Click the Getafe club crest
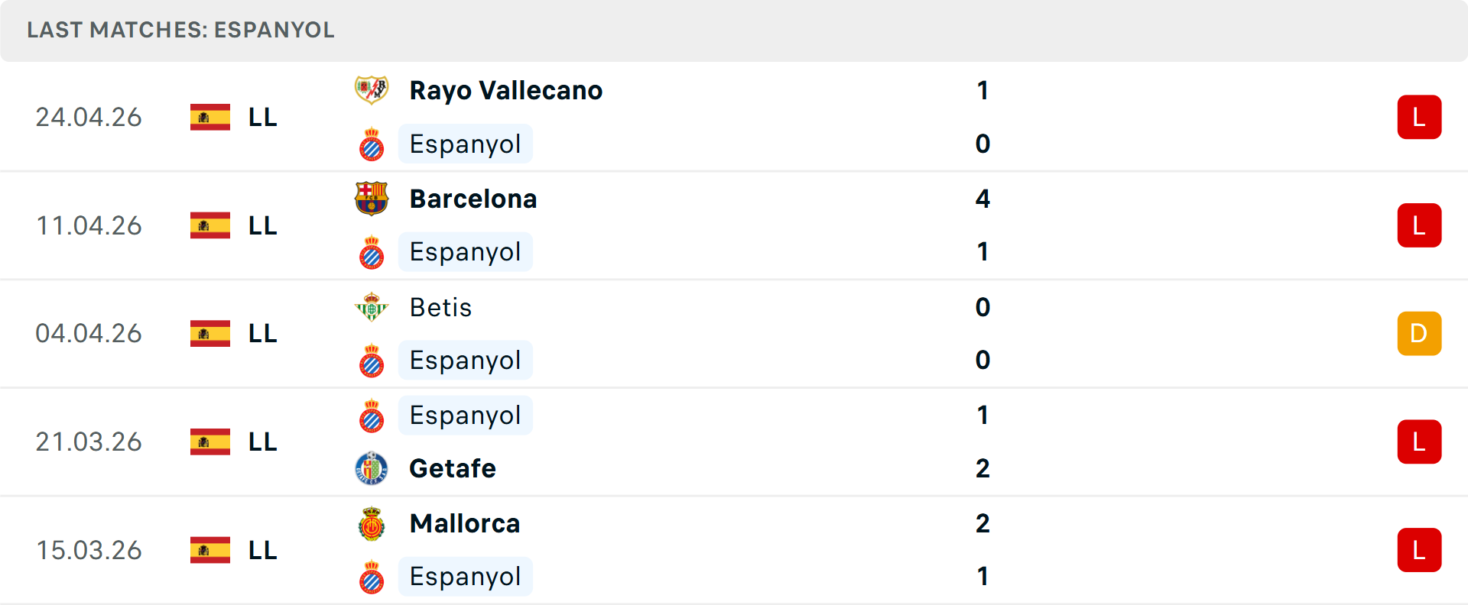The height and width of the screenshot is (605, 1468). tap(372, 468)
